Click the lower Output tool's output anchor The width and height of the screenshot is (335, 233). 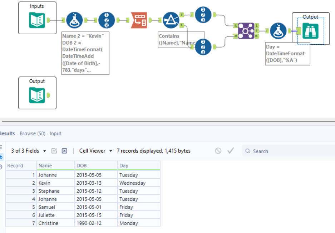[x=48, y=95]
